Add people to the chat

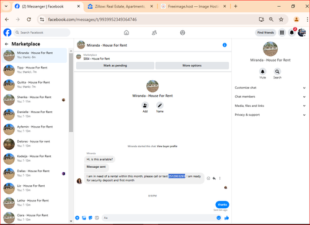pos(145,106)
